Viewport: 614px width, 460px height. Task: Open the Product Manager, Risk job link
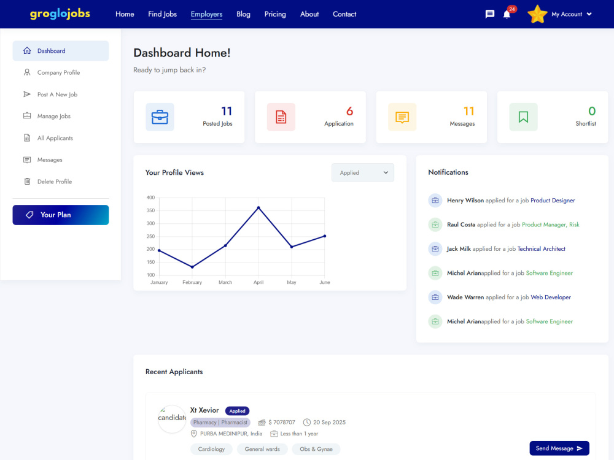tap(550, 224)
